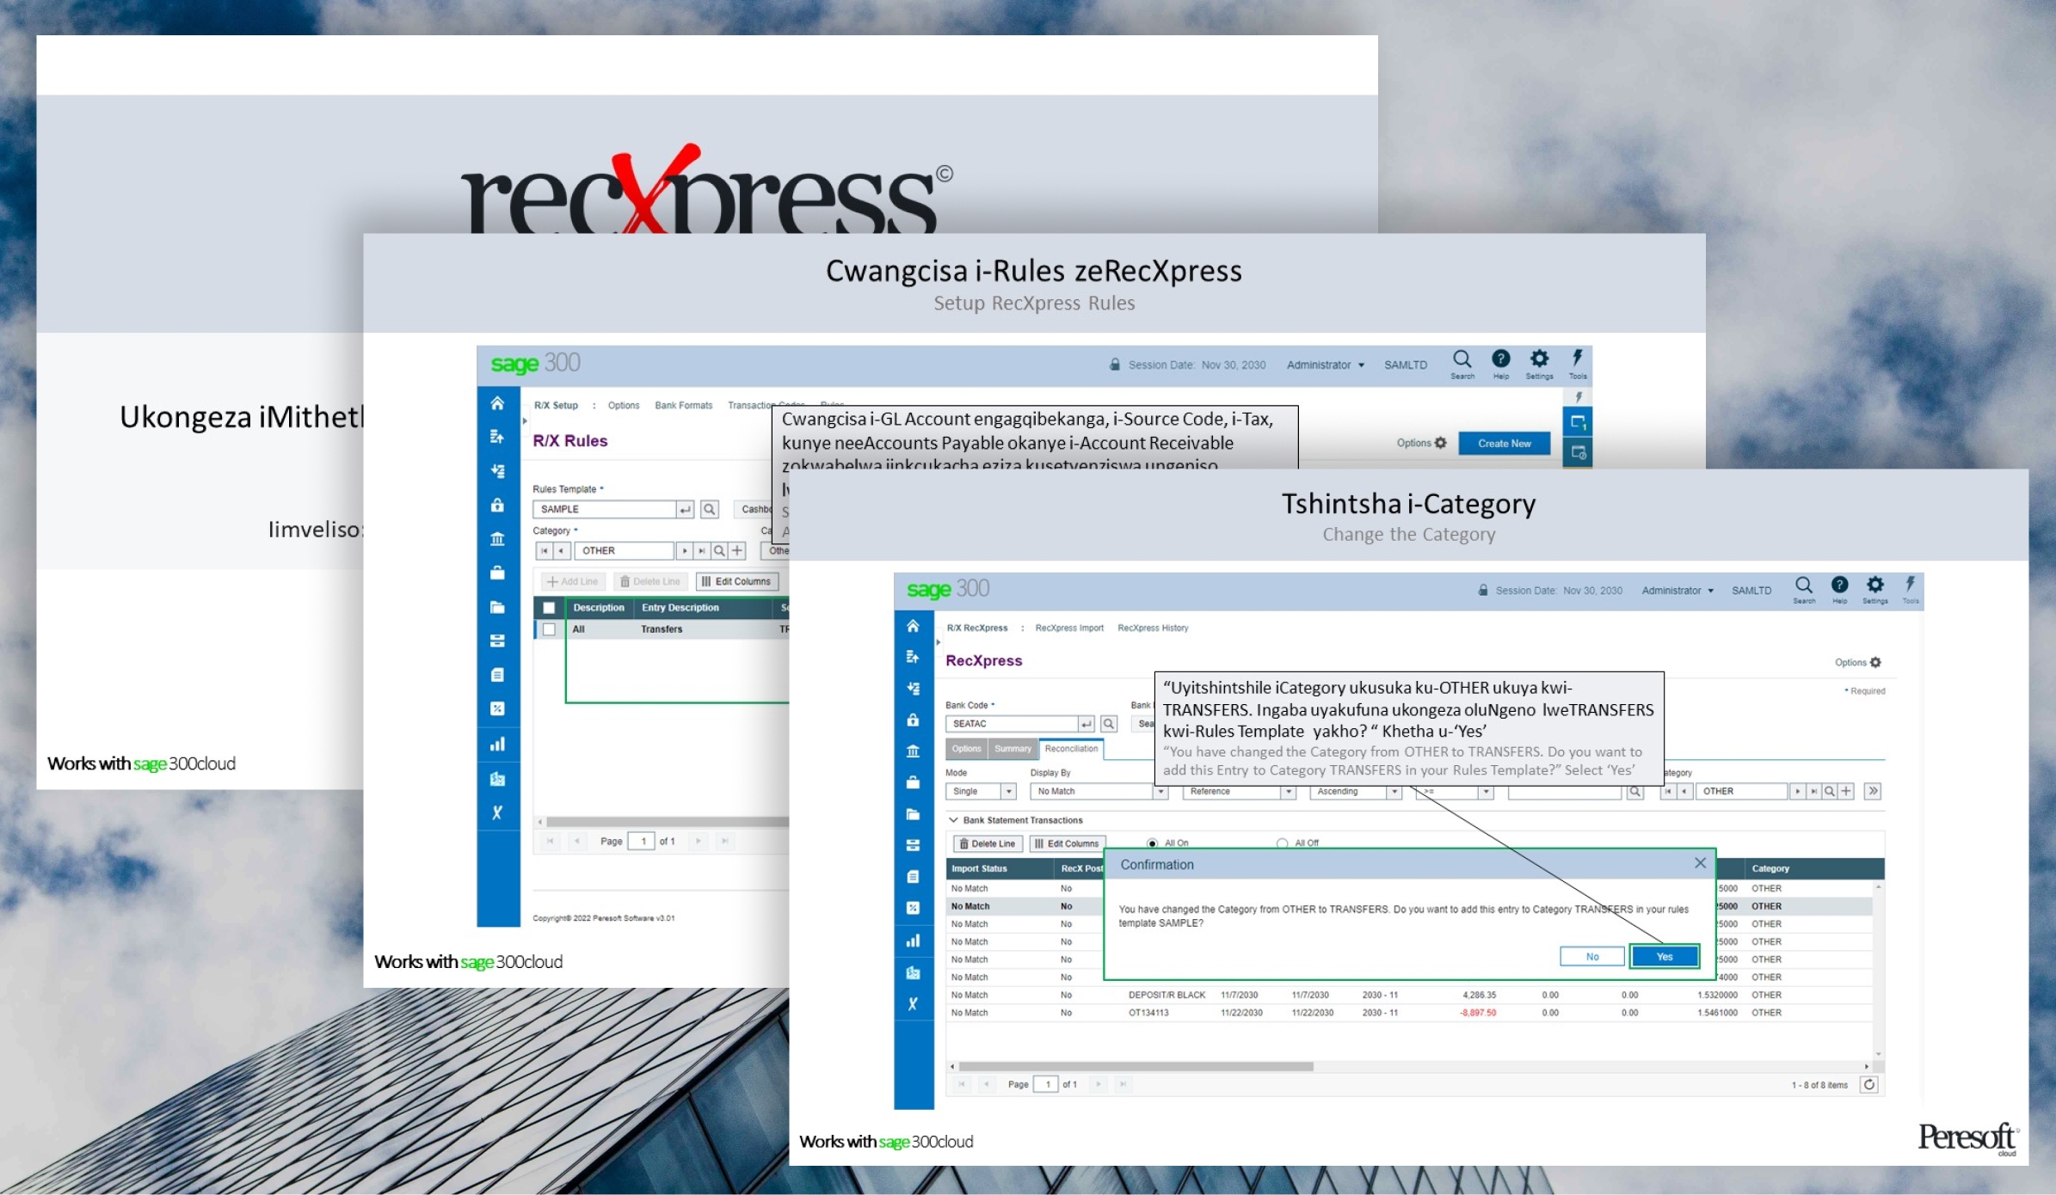The height and width of the screenshot is (1195, 2056).
Task: Click the X RecXpress icon in RecXpress sidebar
Action: point(913,1003)
